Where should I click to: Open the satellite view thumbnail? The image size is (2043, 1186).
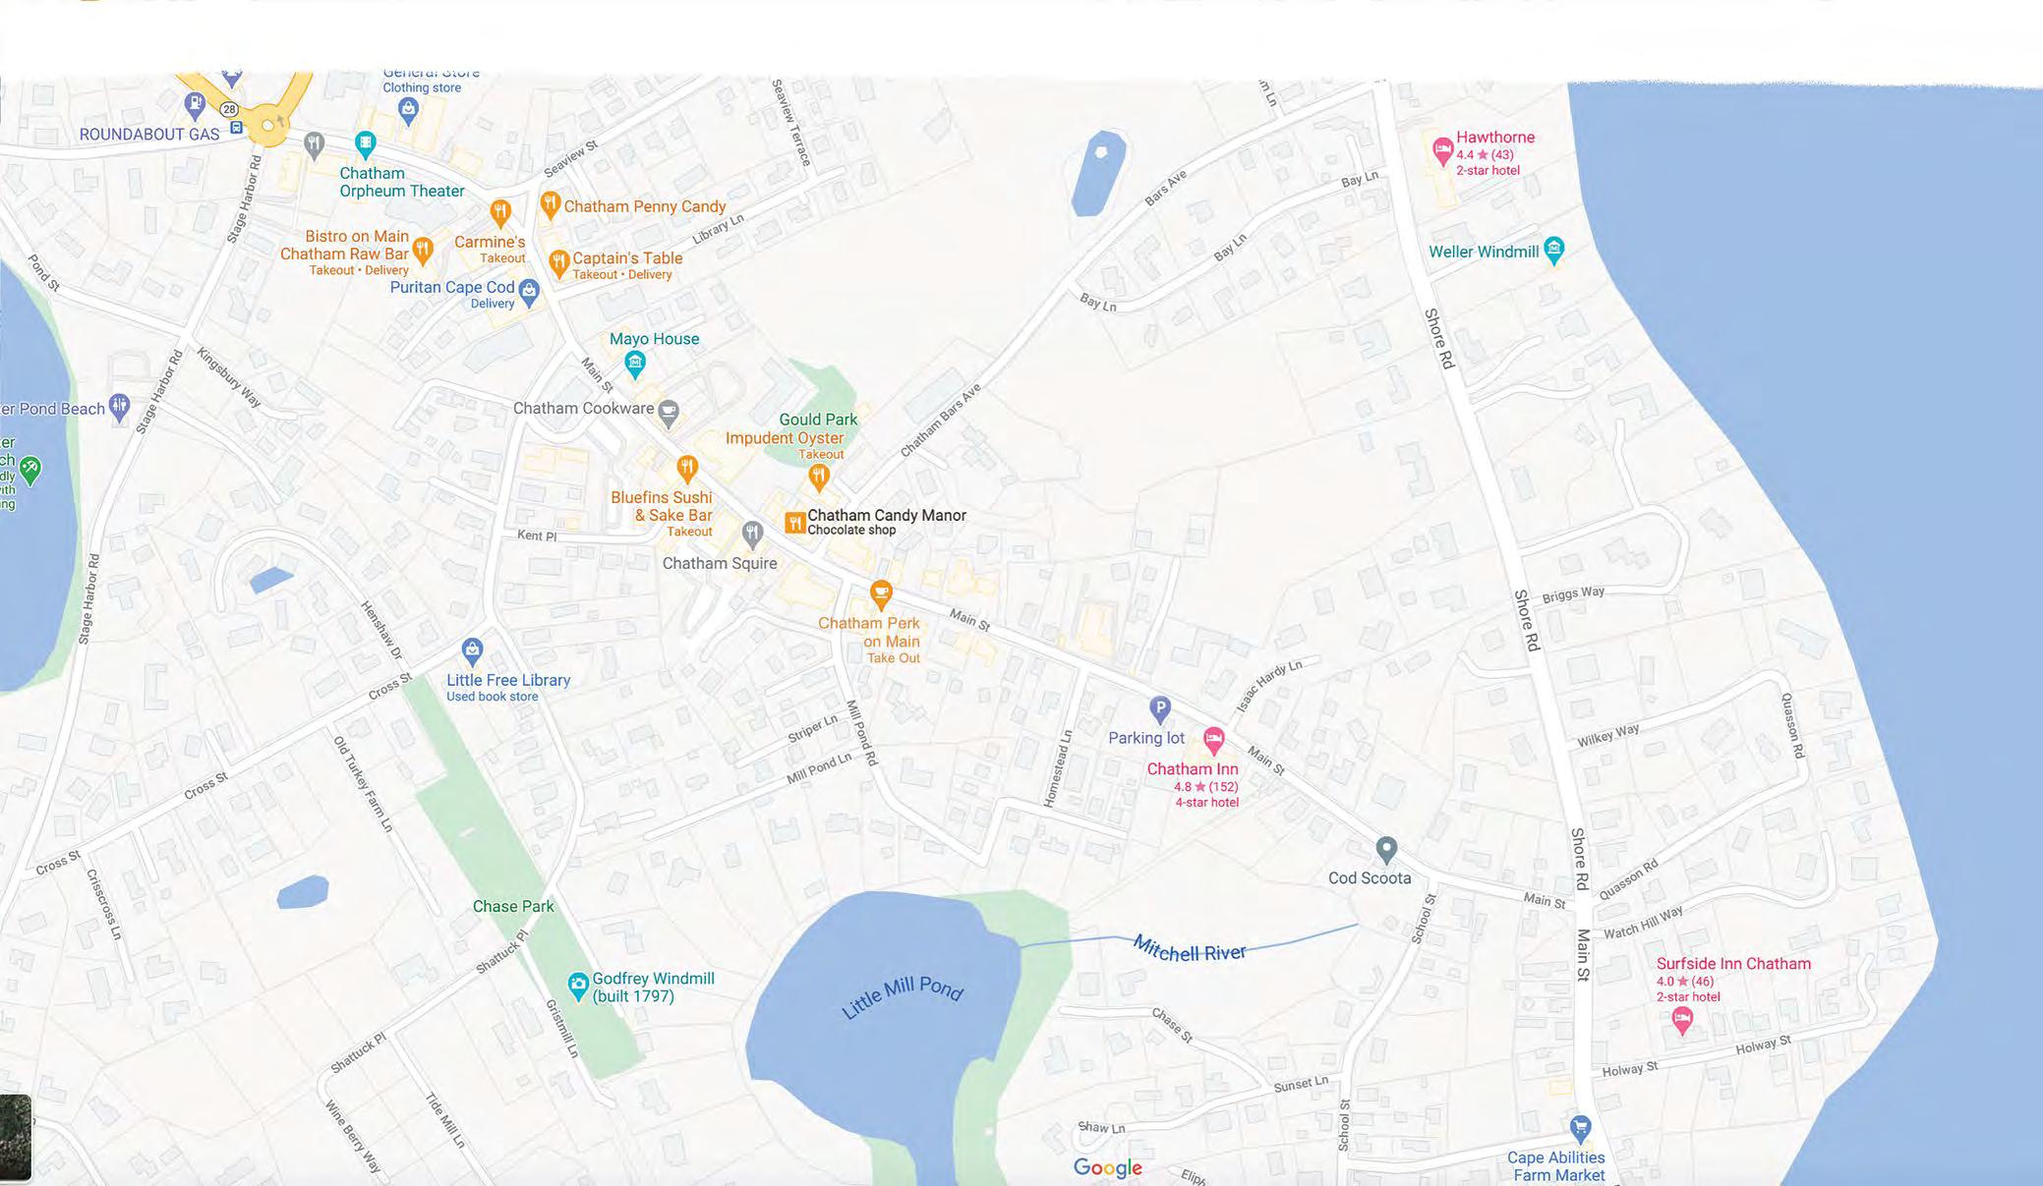pos(15,1137)
